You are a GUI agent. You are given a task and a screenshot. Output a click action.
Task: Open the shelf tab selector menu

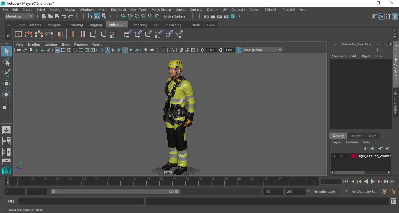(x=8, y=25)
